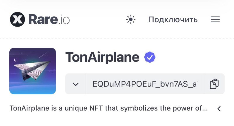The width and height of the screenshot is (234, 126).
Task: Click the crescent moon in collection artwork
Action: coord(15,60)
